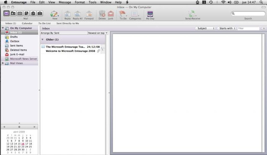
Task: Open the Apple menu
Action: pyautogui.click(x=5, y=2)
